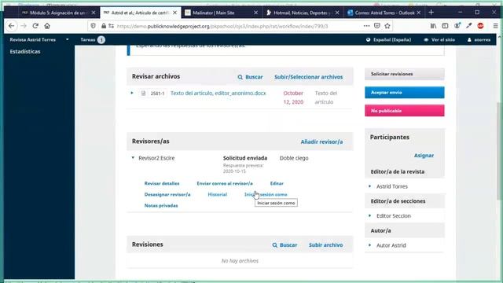This screenshot has width=503, height=283.
Task: Click Desasignar revisor/a link
Action: [x=167, y=194]
